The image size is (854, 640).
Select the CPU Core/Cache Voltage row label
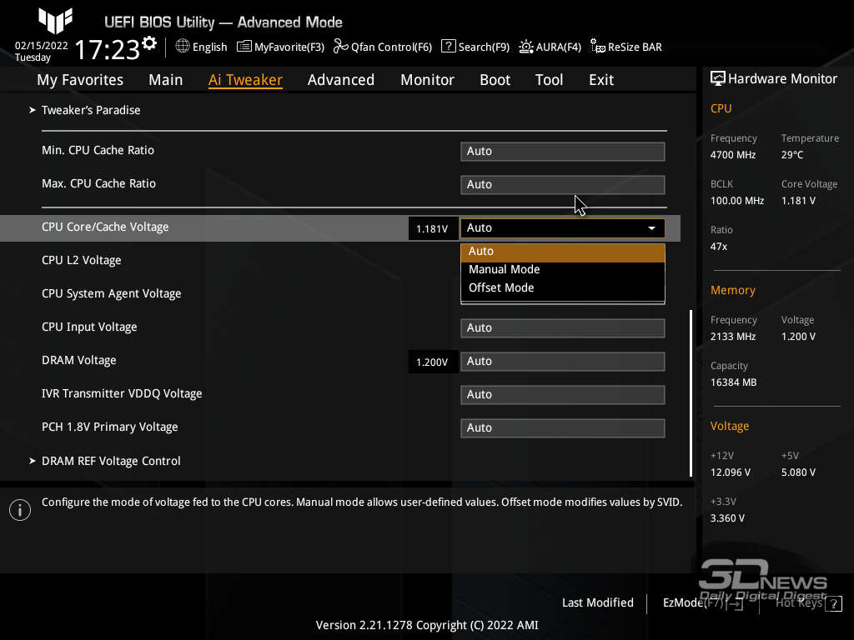(x=105, y=227)
